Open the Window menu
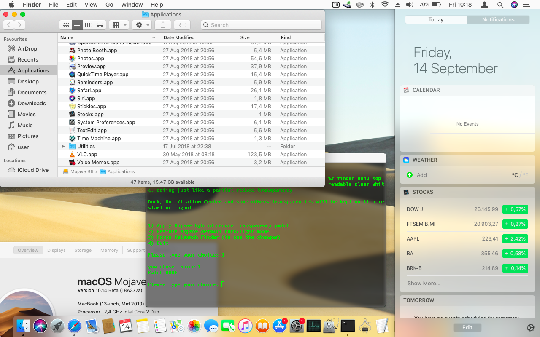 (x=132, y=5)
